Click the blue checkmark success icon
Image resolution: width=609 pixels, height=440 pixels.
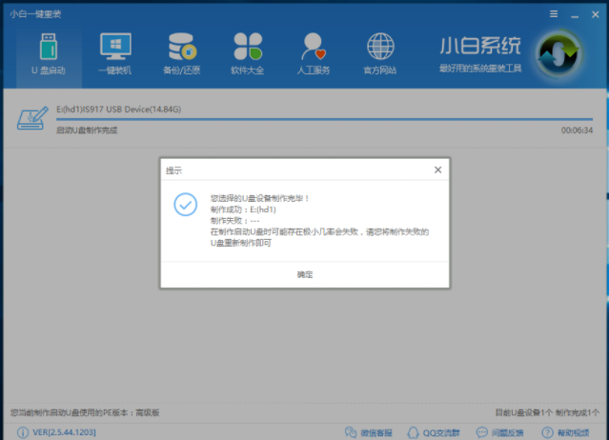pyautogui.click(x=185, y=205)
